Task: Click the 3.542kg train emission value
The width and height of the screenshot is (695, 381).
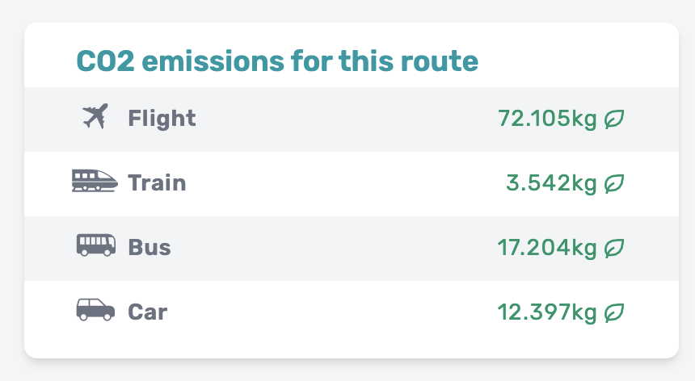Action: point(551,183)
